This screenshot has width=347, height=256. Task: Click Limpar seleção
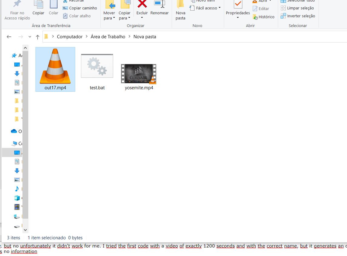pos(297,8)
